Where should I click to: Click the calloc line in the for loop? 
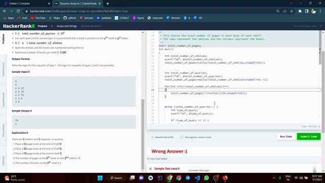209,94
